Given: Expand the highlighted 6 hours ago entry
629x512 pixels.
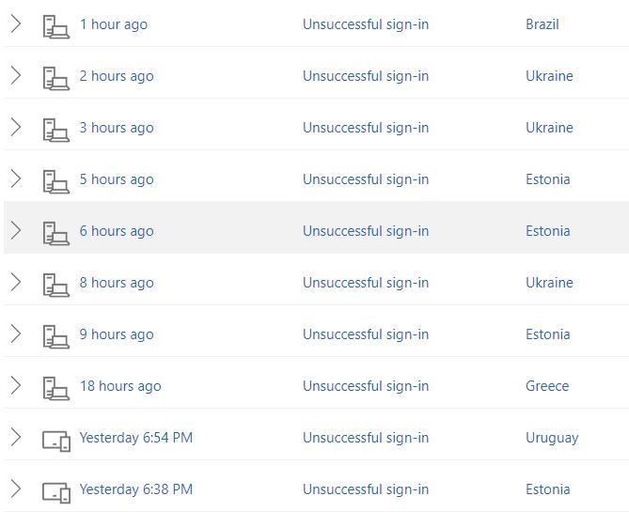Looking at the screenshot, I should (x=15, y=231).
